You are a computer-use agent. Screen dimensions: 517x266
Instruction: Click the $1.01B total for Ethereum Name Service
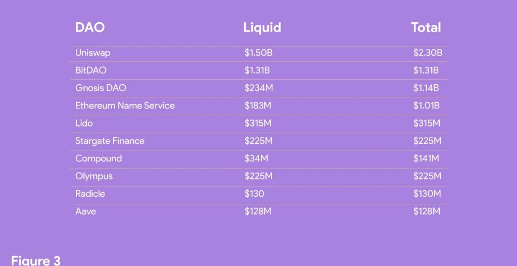(x=426, y=106)
